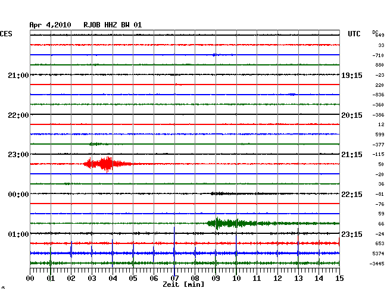
Task: Click the DC offset value "33"
Action: (381, 45)
